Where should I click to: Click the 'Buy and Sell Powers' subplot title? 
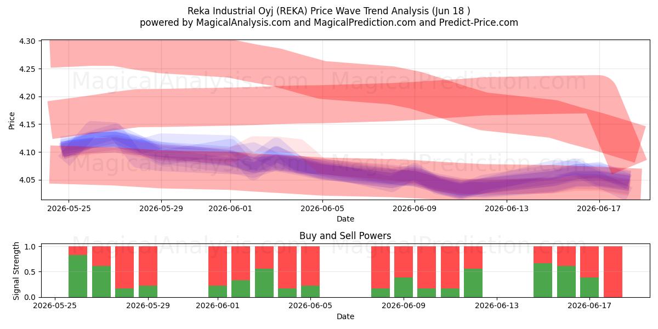click(345, 236)
